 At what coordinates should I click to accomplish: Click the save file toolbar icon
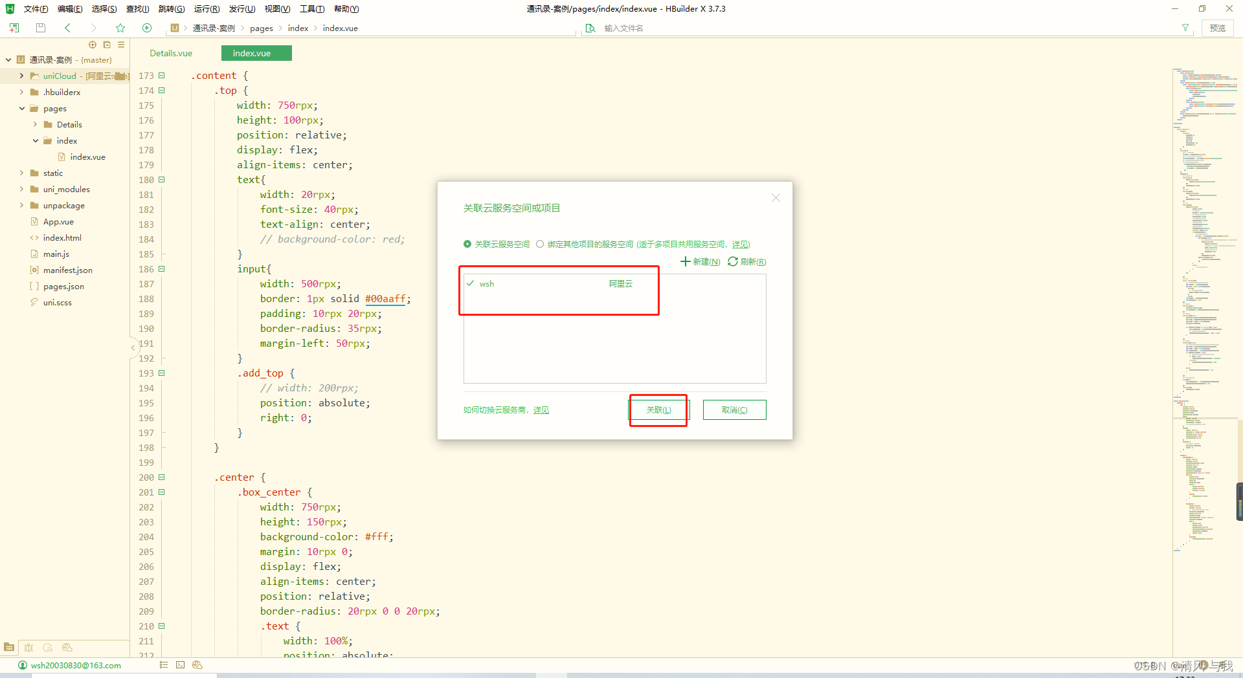pyautogui.click(x=41, y=28)
